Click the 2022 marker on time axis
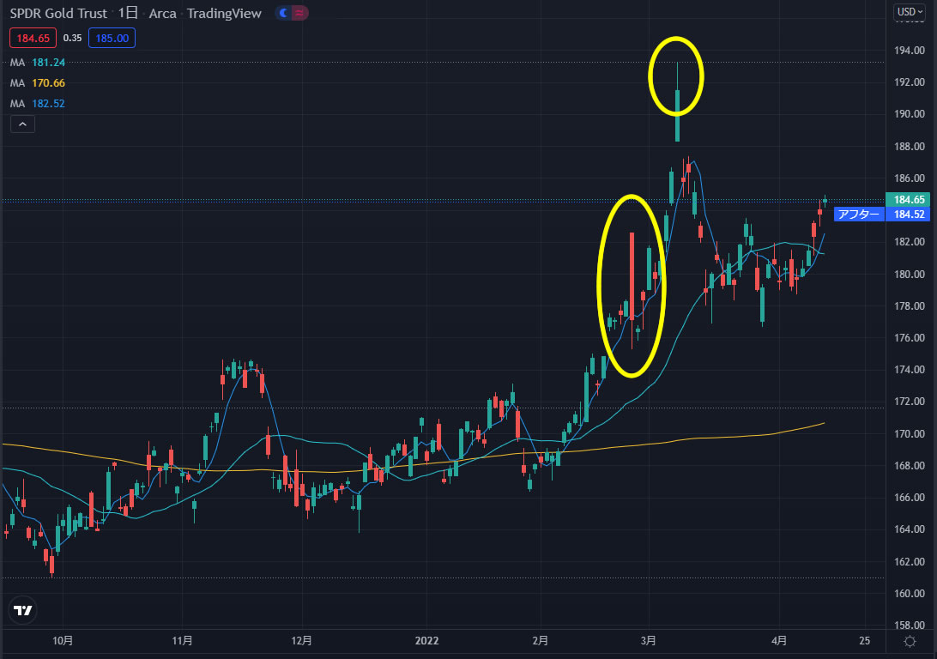Image resolution: width=937 pixels, height=659 pixels. [427, 641]
